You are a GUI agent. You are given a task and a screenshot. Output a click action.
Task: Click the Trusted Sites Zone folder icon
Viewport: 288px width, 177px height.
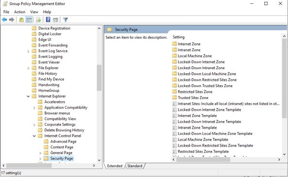point(175,98)
